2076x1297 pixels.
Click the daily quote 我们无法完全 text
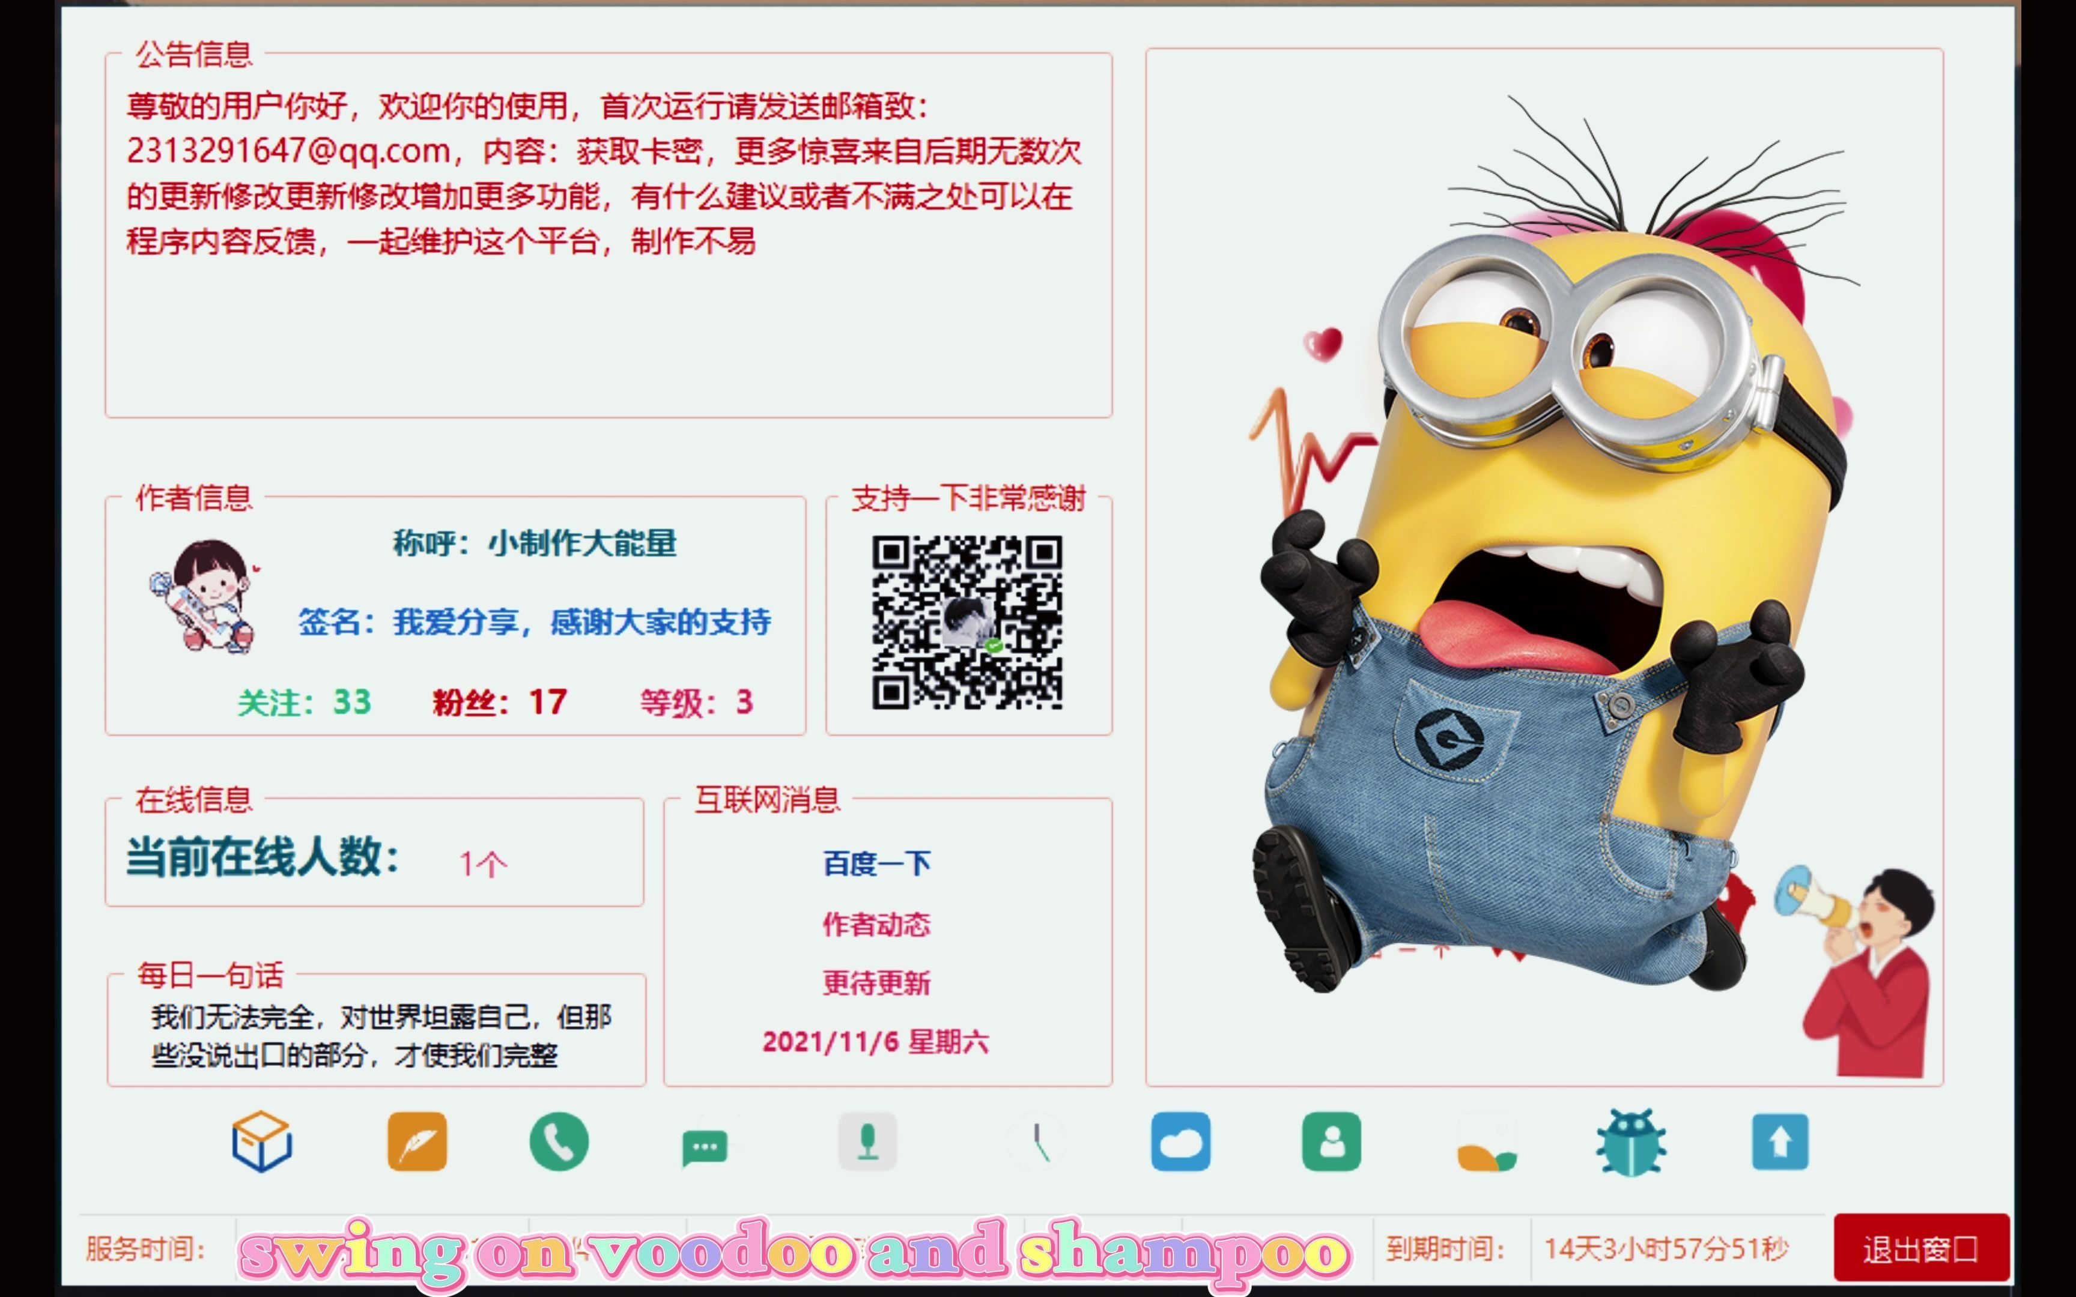click(381, 1035)
